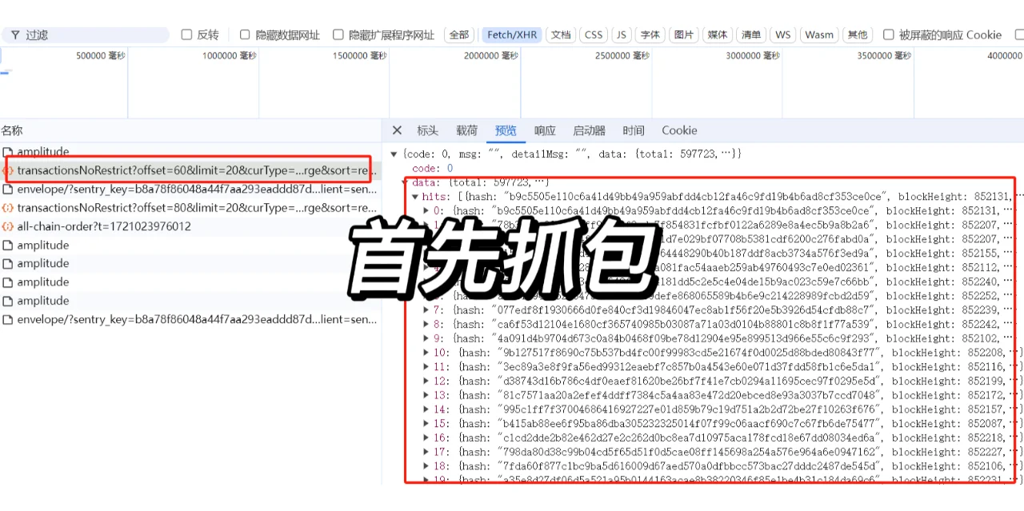Expand hits entry 0 in the preview tree

click(x=427, y=210)
